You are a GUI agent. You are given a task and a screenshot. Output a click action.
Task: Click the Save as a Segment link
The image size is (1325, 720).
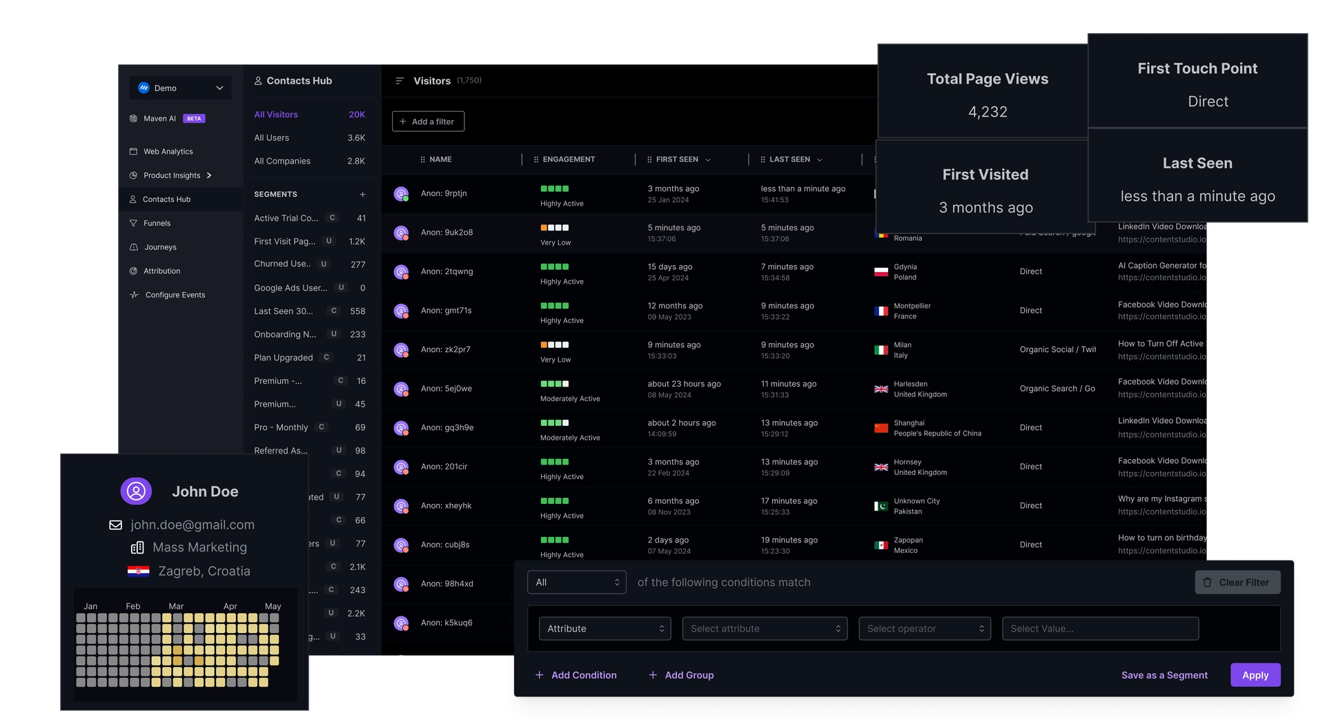click(x=1164, y=675)
